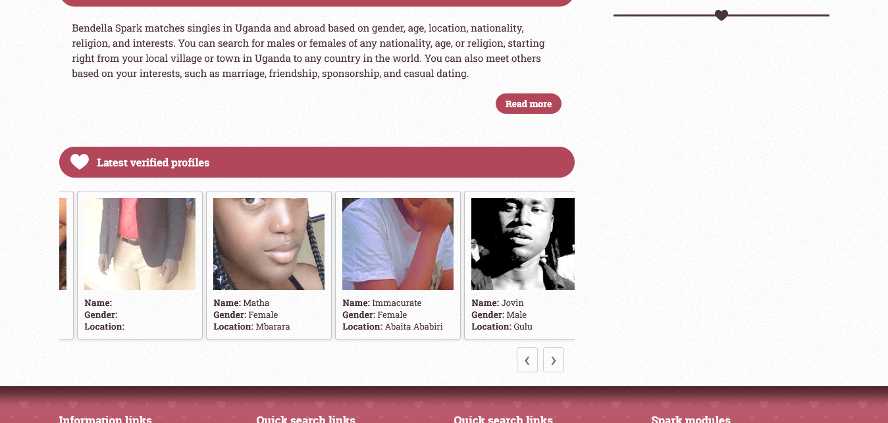Select Mbarara location text
This screenshot has height=423, width=888.
coord(273,327)
